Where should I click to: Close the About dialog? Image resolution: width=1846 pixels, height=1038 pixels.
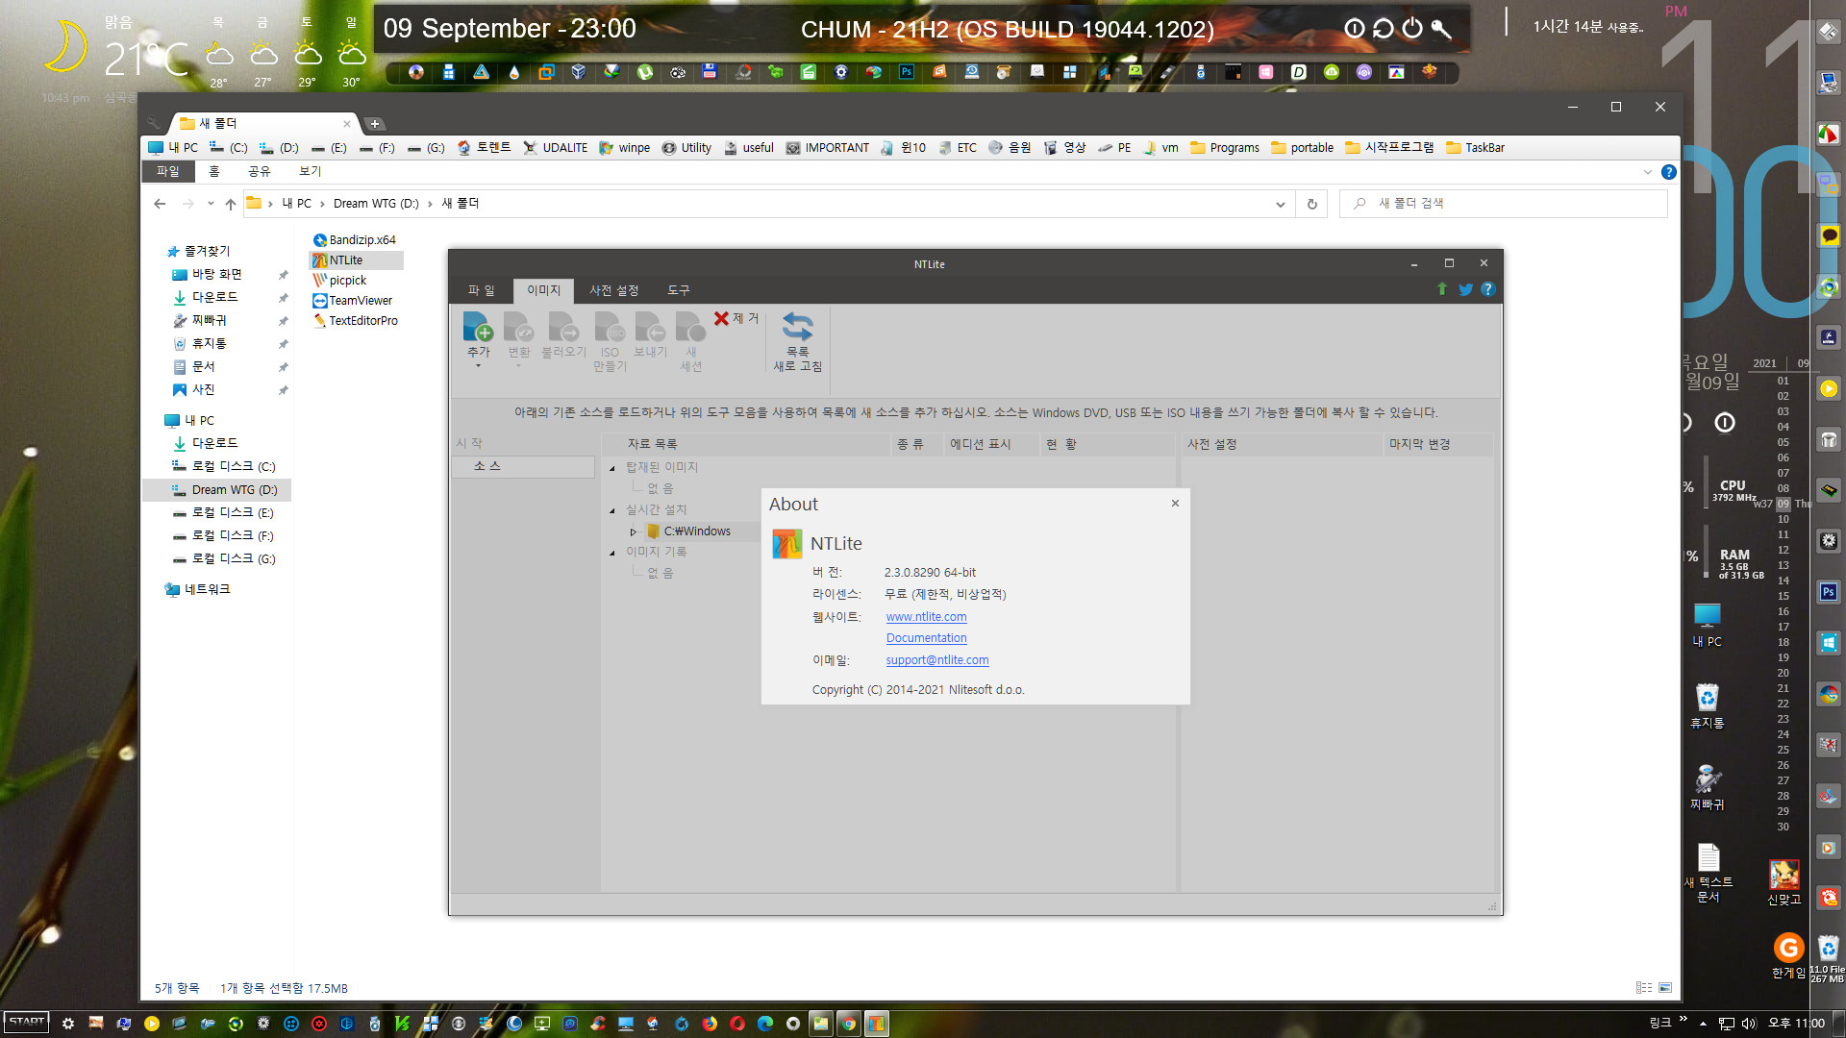(x=1175, y=504)
